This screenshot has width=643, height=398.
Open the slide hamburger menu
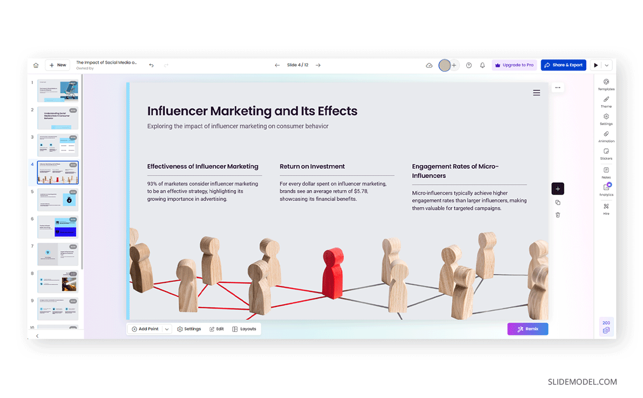[x=536, y=93]
